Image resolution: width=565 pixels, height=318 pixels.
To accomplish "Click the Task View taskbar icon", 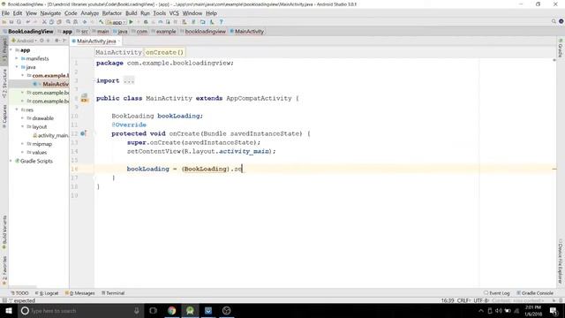I will [x=153, y=310].
